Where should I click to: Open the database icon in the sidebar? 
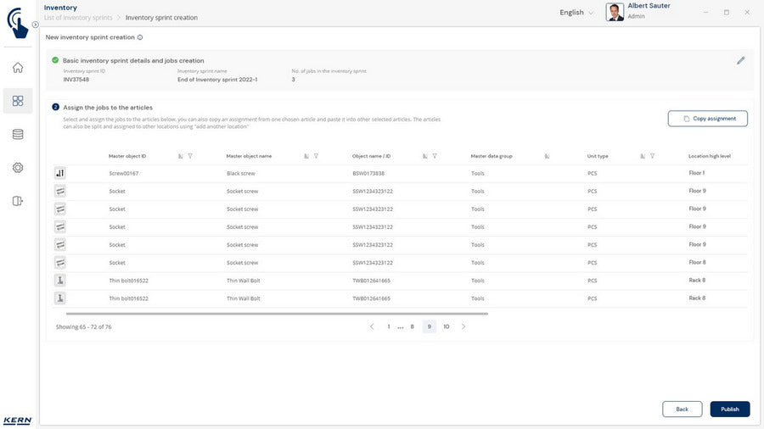pyautogui.click(x=18, y=134)
